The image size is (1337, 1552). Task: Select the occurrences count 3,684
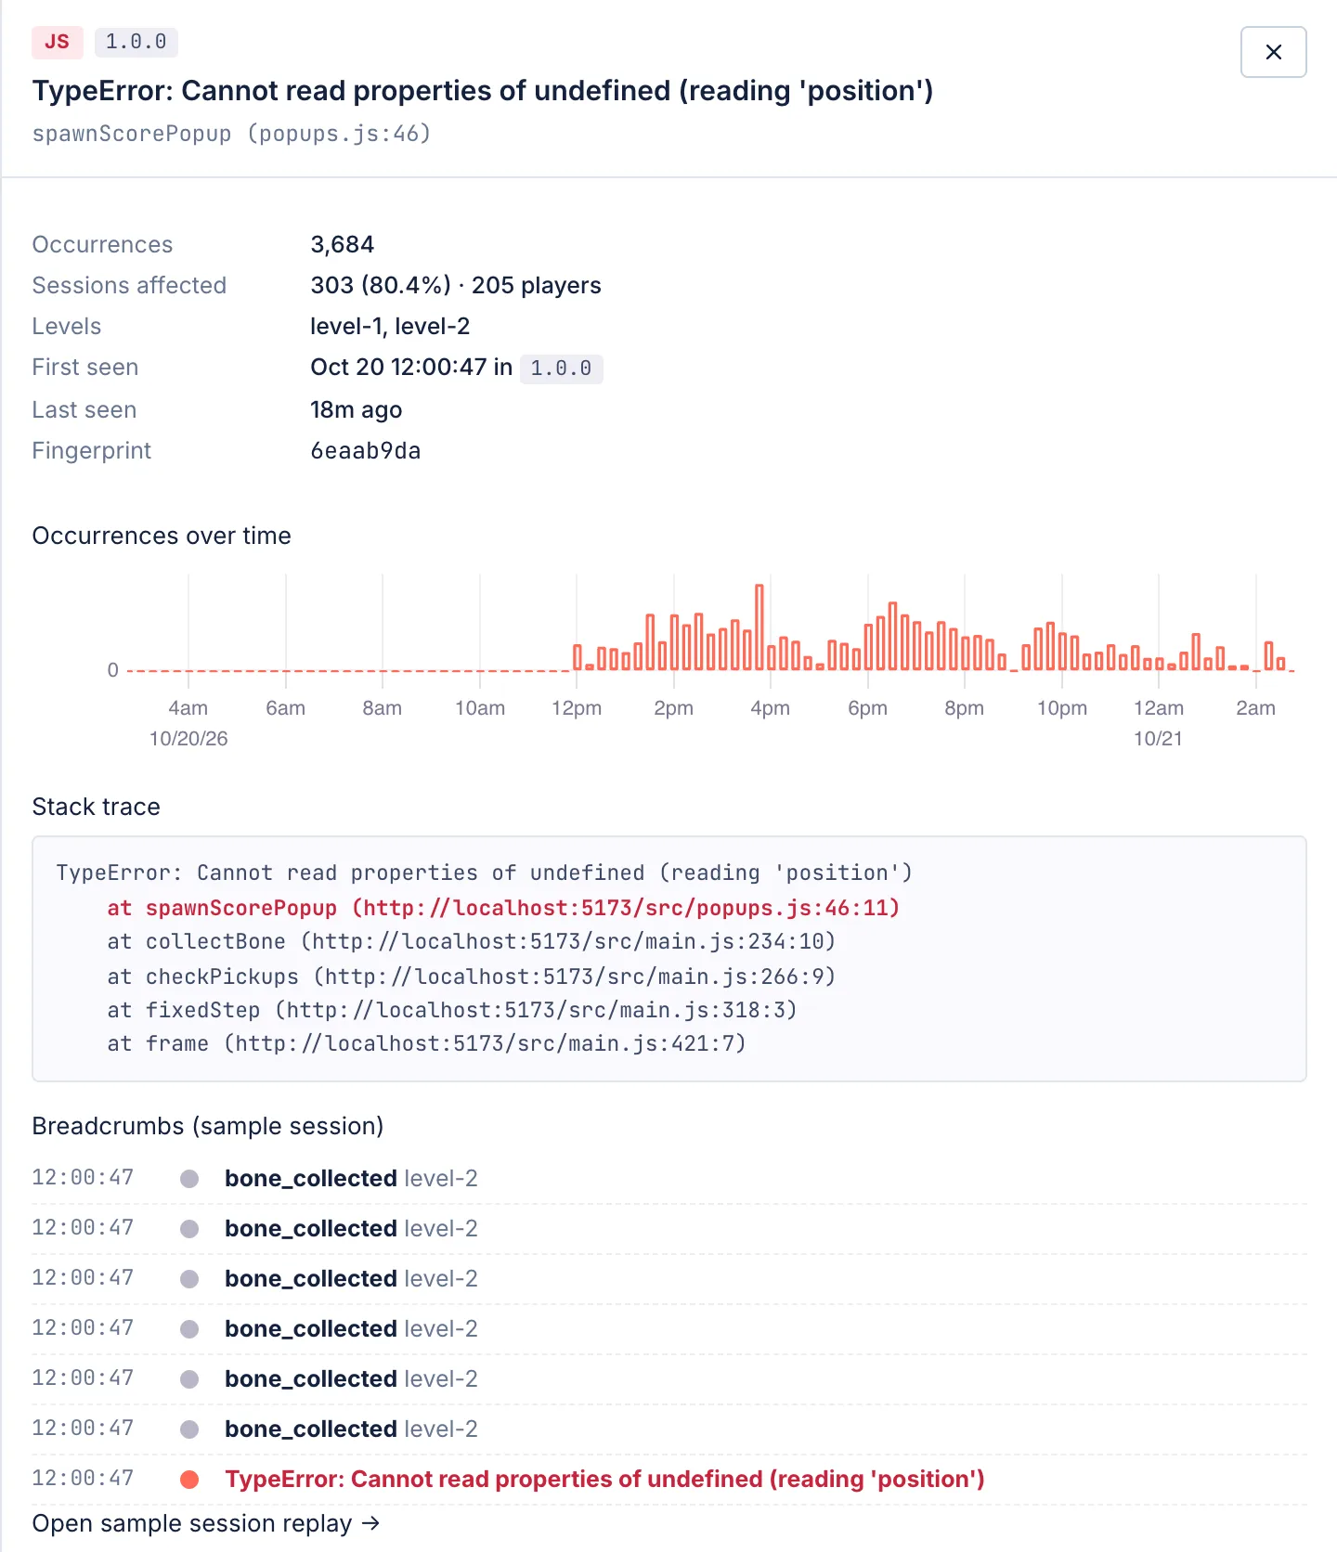point(343,244)
